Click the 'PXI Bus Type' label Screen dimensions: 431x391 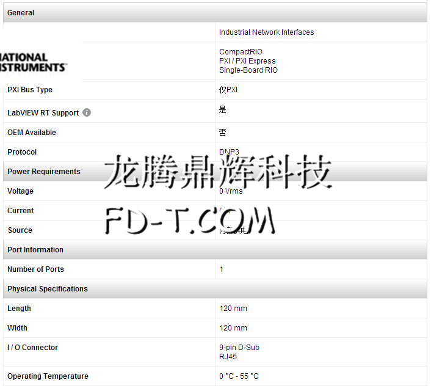(30, 90)
